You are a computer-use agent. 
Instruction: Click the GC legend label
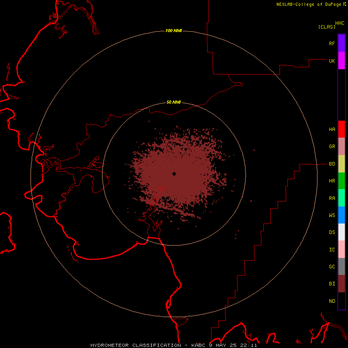click(x=332, y=267)
